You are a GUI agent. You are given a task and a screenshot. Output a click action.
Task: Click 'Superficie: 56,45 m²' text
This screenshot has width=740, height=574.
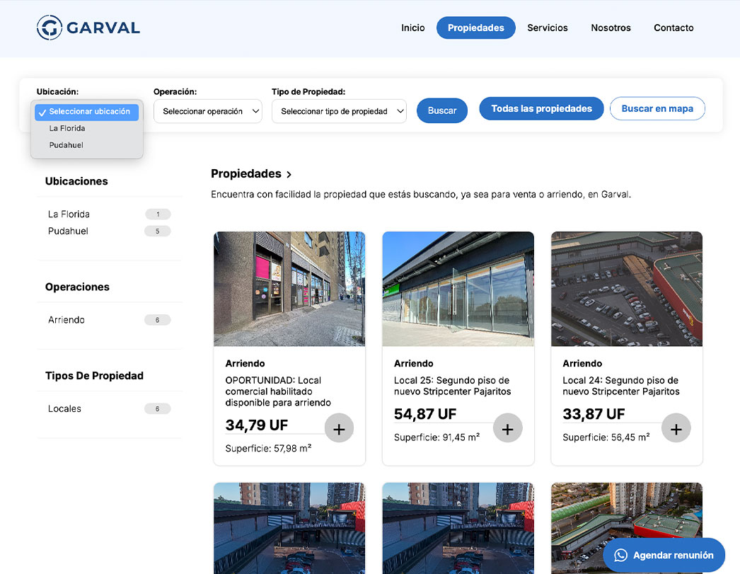tap(606, 437)
